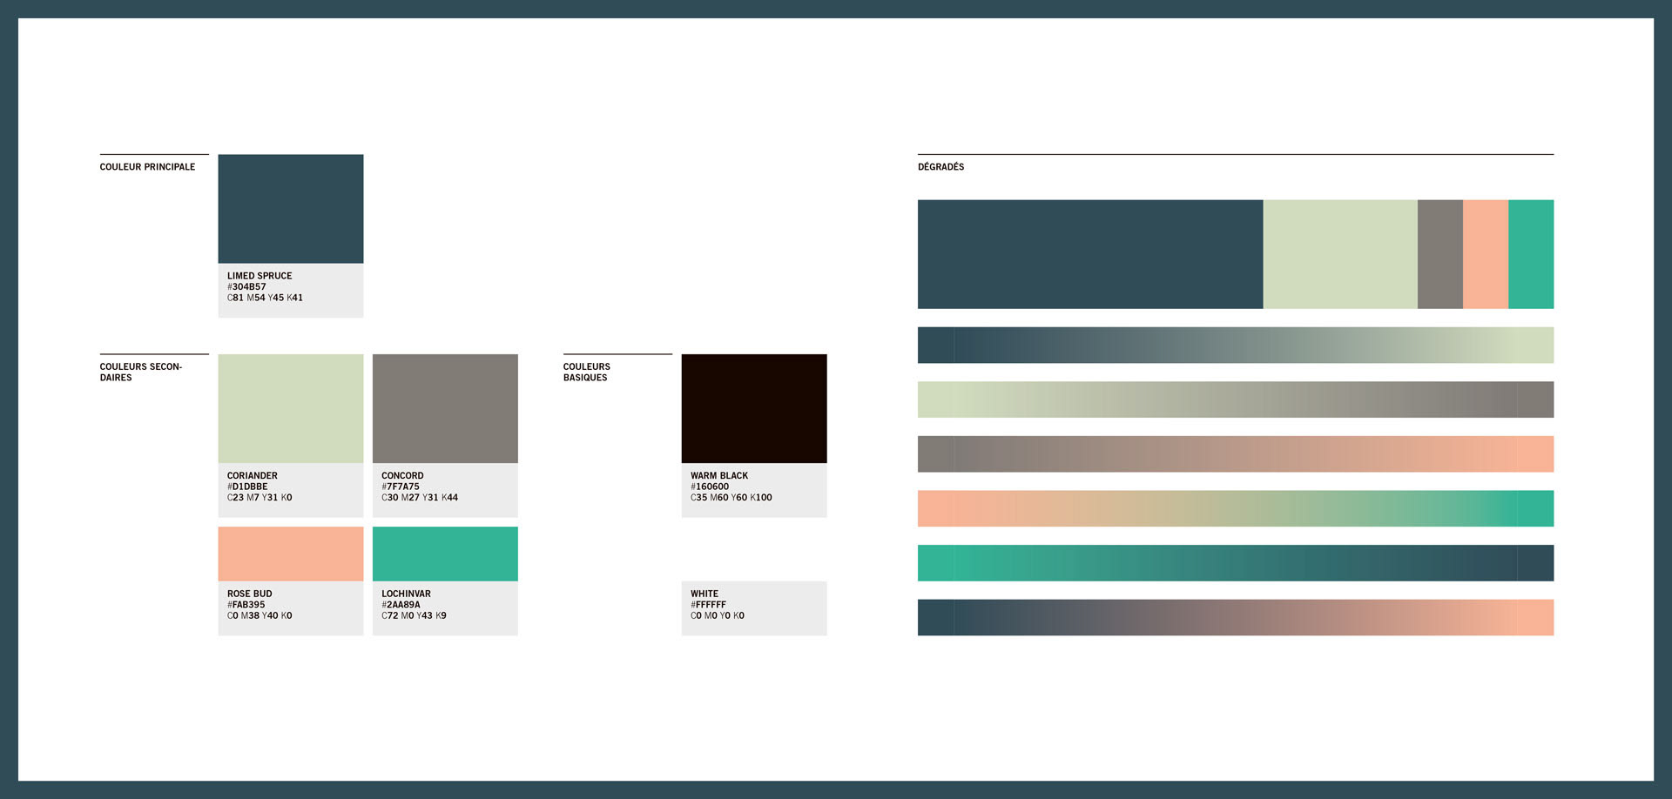This screenshot has width=1672, height=799.
Task: Pick the Lochinvar teal swatch
Action: [x=445, y=554]
